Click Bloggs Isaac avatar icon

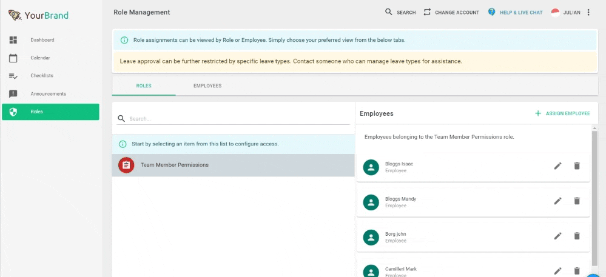(371, 167)
